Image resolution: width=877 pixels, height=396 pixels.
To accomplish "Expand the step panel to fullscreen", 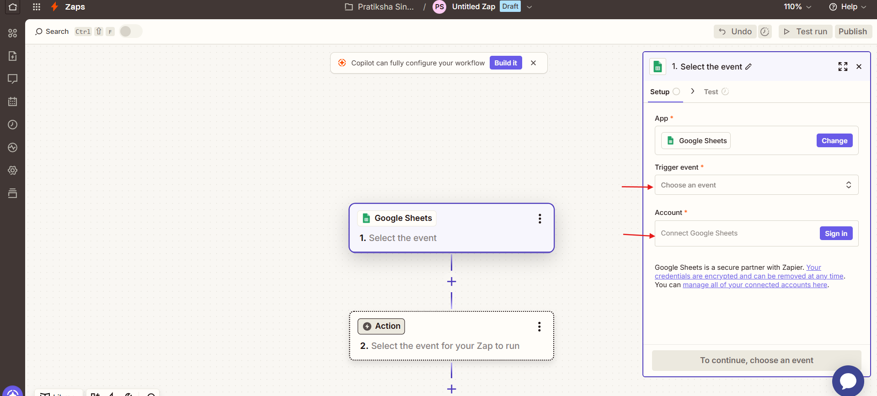I will click(x=843, y=67).
